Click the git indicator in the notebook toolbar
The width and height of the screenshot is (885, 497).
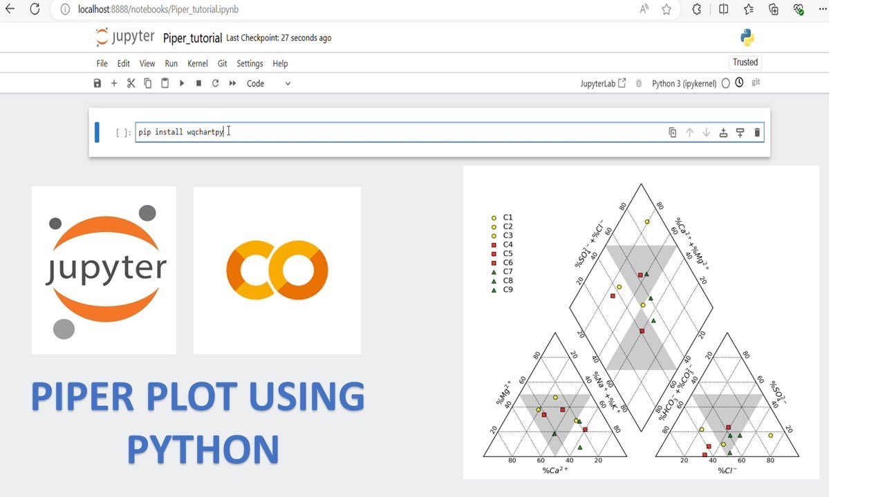[756, 82]
